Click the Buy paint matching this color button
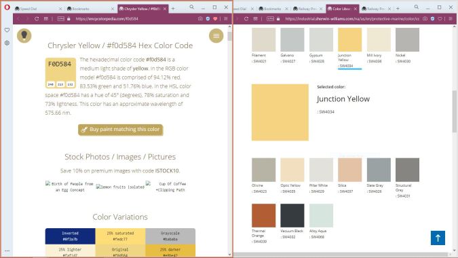Screen dimensions: 458x258 pyautogui.click(x=120, y=130)
